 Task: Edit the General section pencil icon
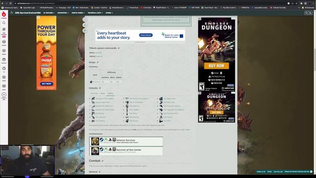[100, 172]
